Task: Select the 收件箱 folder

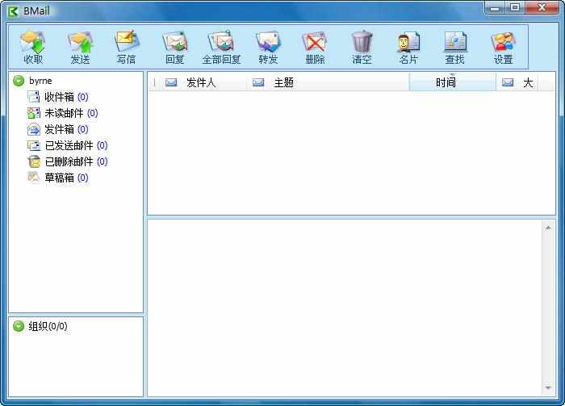Action: (57, 97)
